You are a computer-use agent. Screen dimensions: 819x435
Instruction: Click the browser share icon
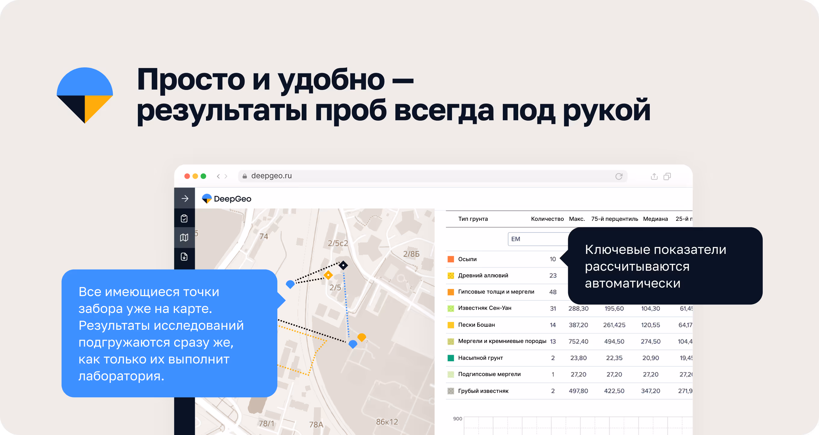654,176
